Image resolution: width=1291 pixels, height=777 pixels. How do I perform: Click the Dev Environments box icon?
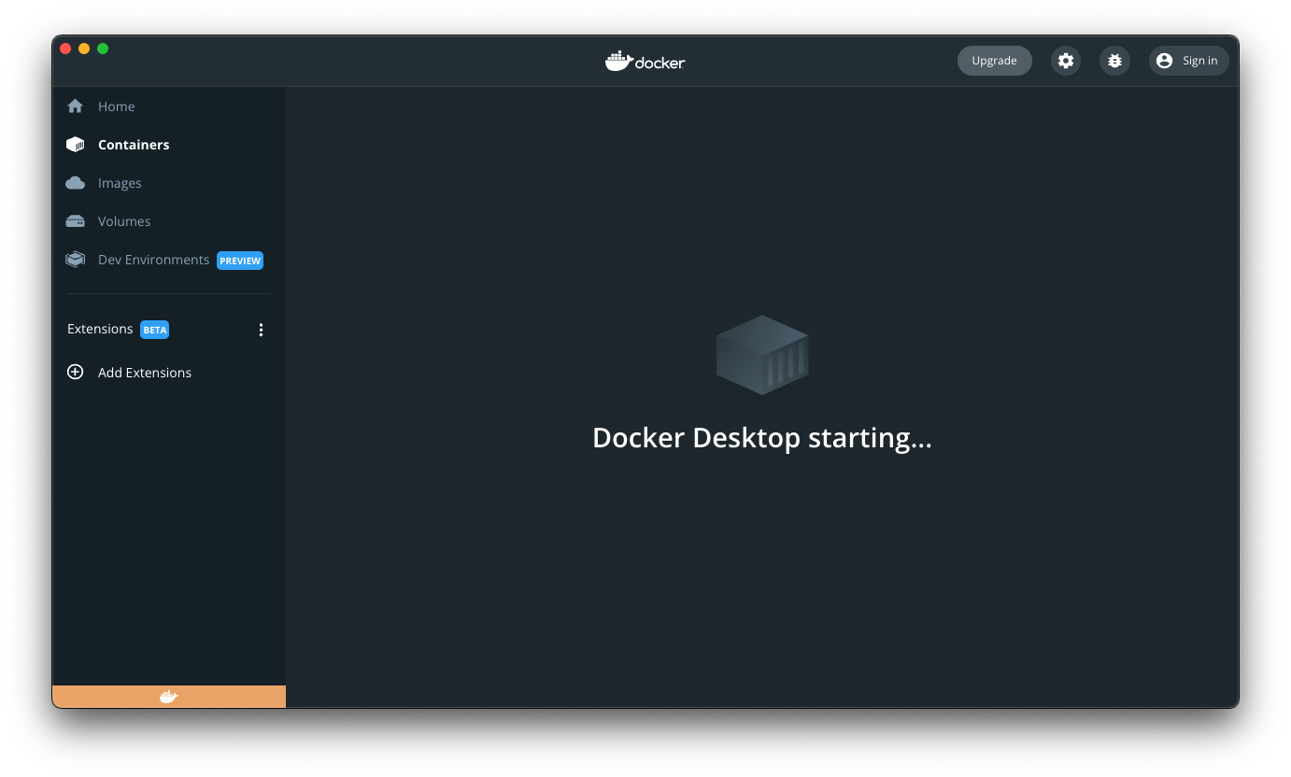75,260
